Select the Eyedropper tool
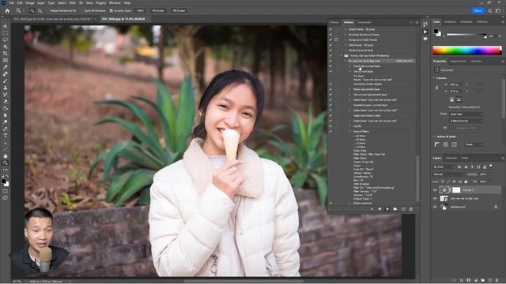This screenshot has width=506, height=284. [x=6, y=67]
